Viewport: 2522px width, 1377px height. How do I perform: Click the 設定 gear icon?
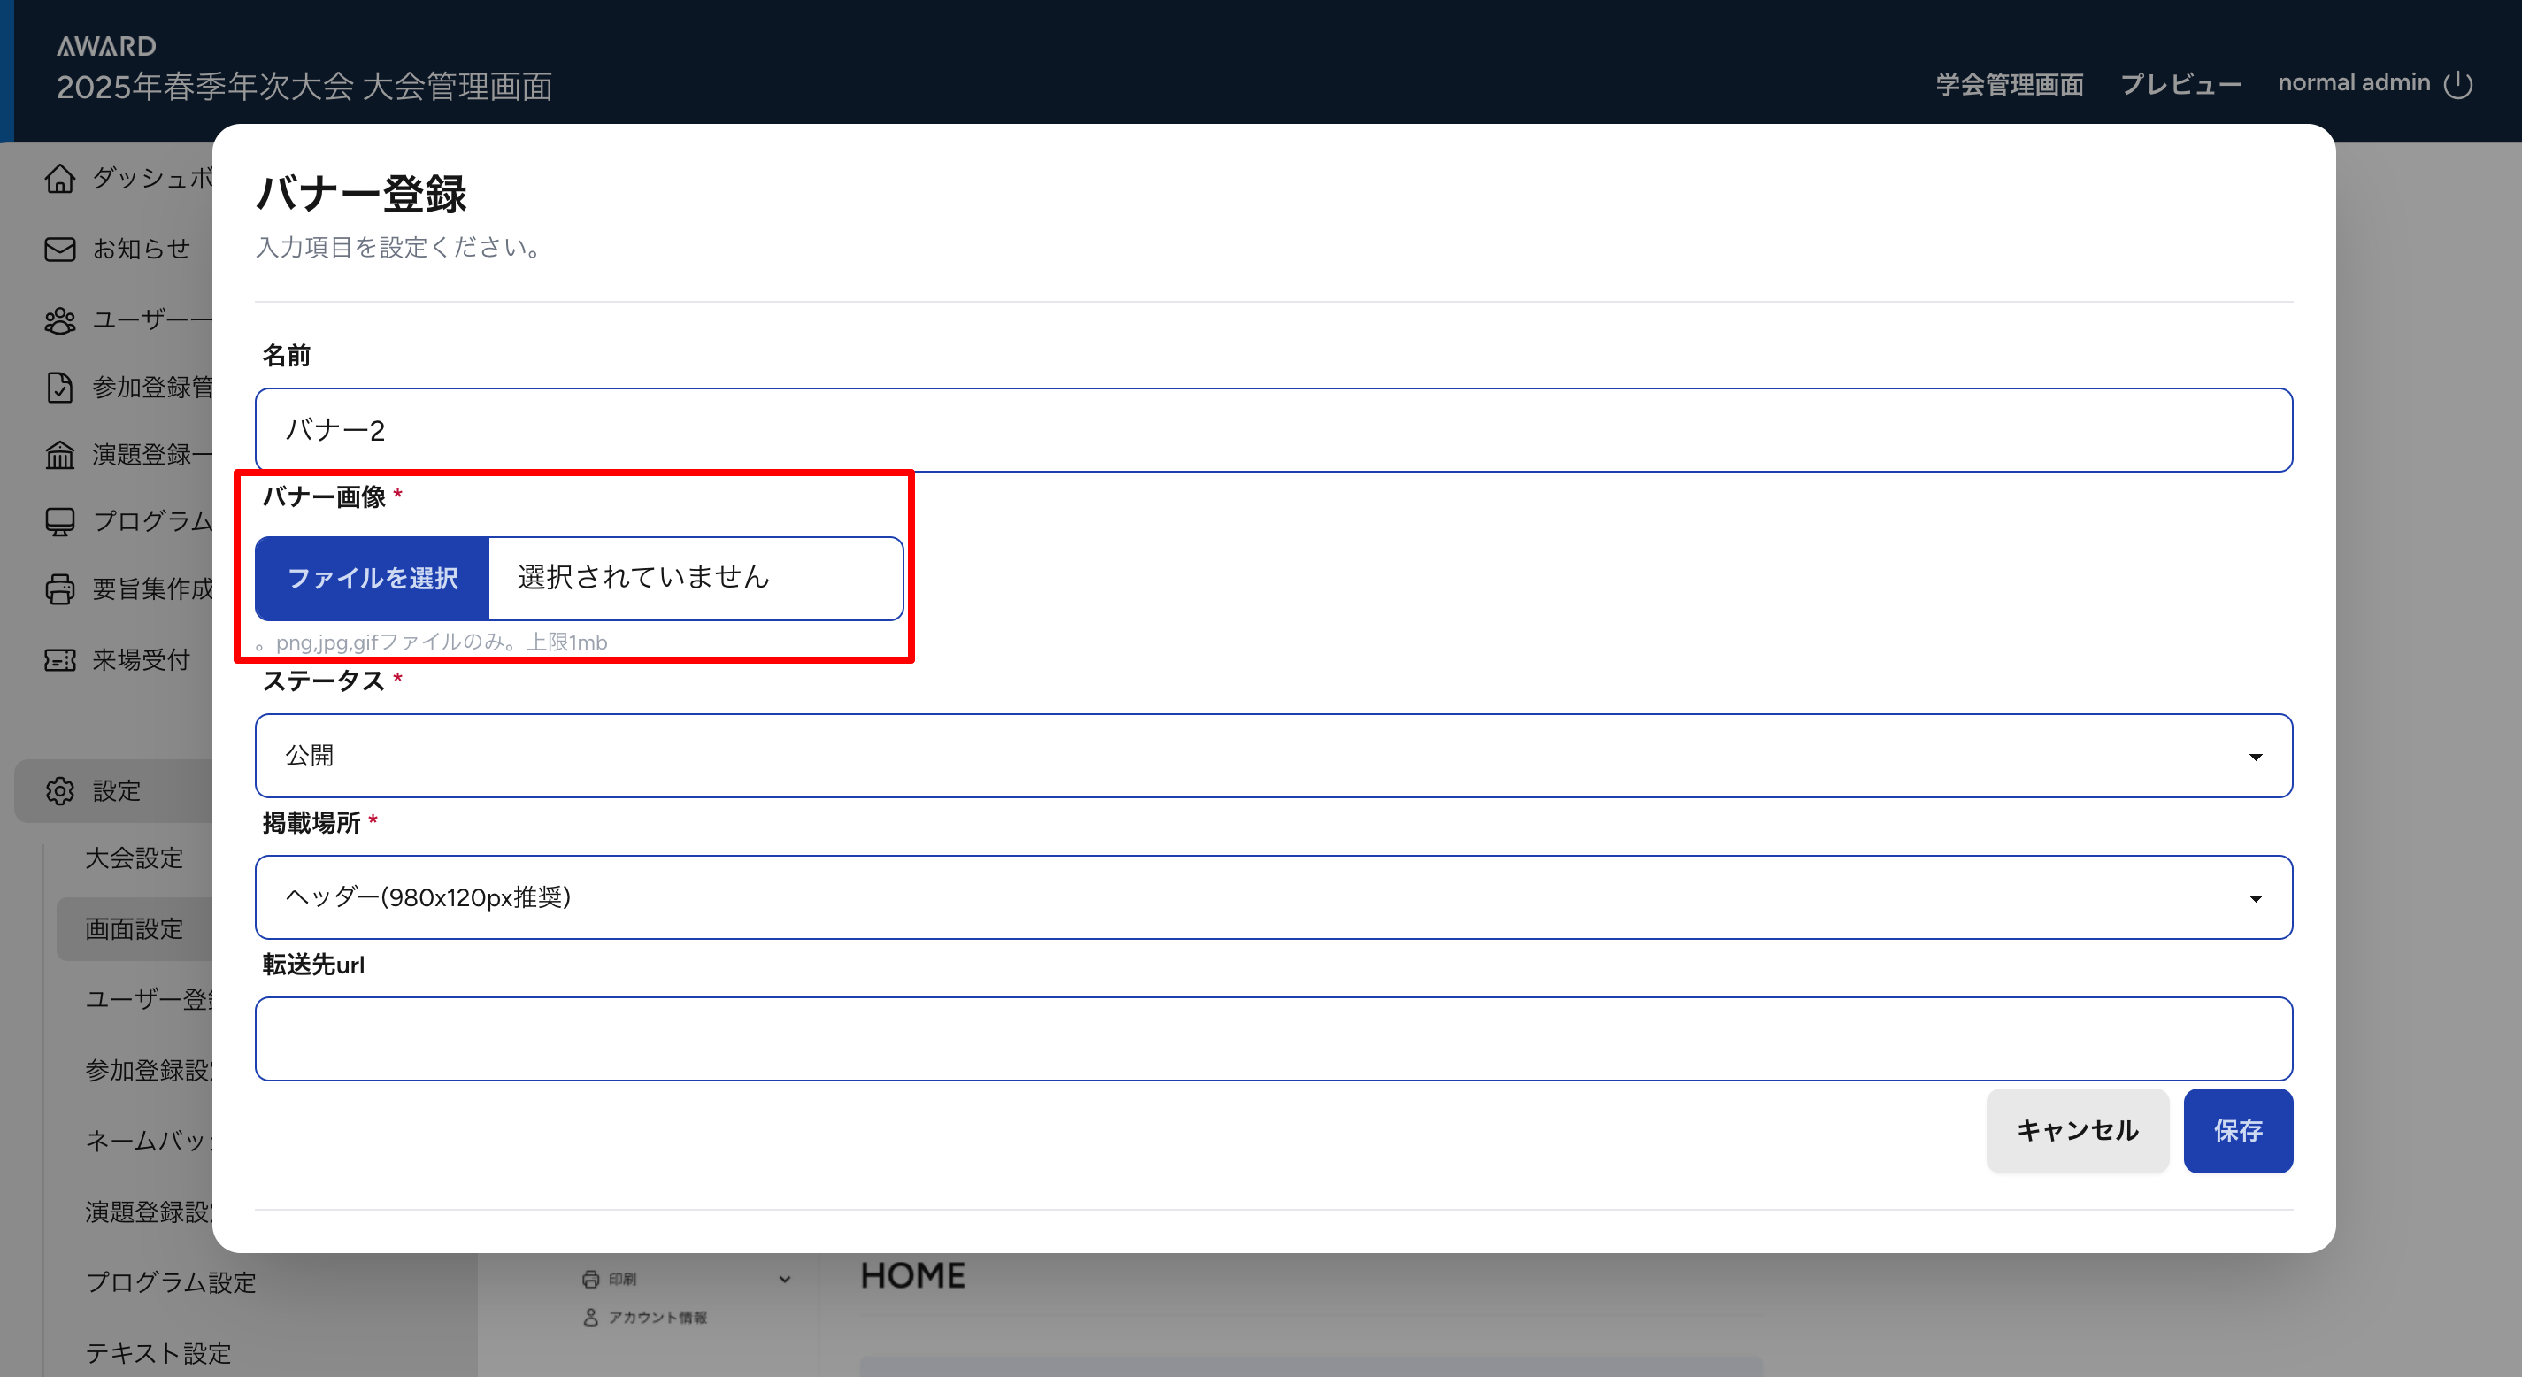(x=59, y=791)
